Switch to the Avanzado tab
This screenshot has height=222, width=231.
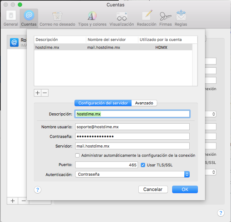pos(144,103)
